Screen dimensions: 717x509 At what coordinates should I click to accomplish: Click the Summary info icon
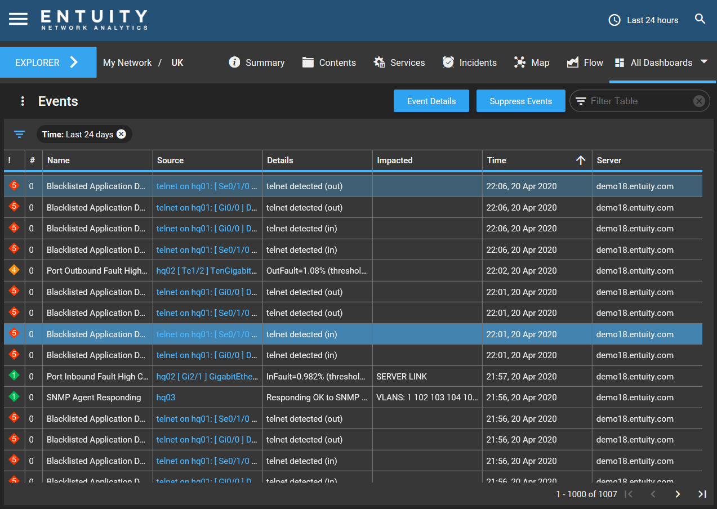(x=234, y=62)
